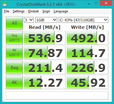This screenshot has width=114, height=104.
Task: Open the Kinézet menu
Action: click(33, 11)
